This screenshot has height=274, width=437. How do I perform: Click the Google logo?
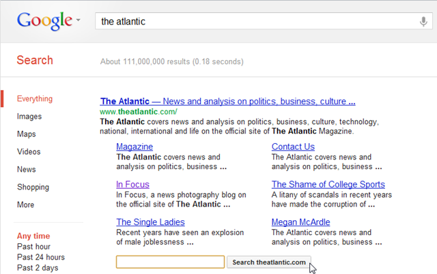(44, 21)
